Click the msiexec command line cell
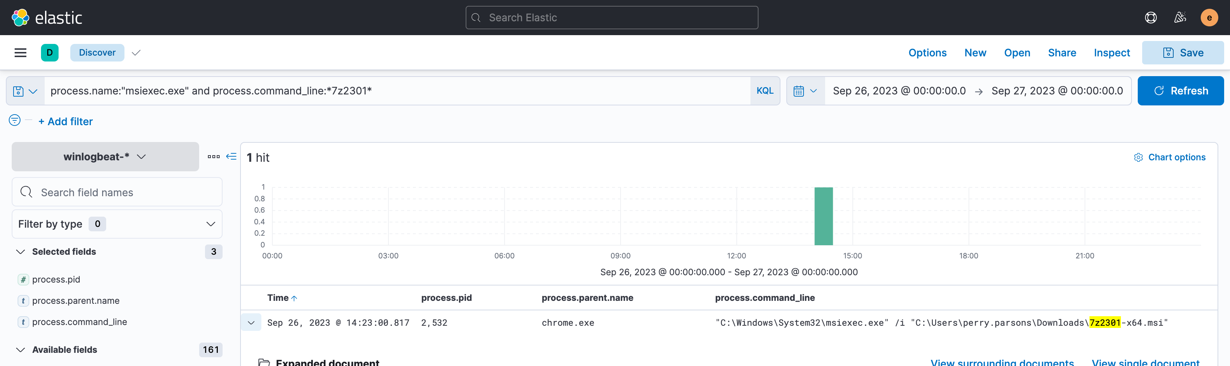 pos(941,323)
